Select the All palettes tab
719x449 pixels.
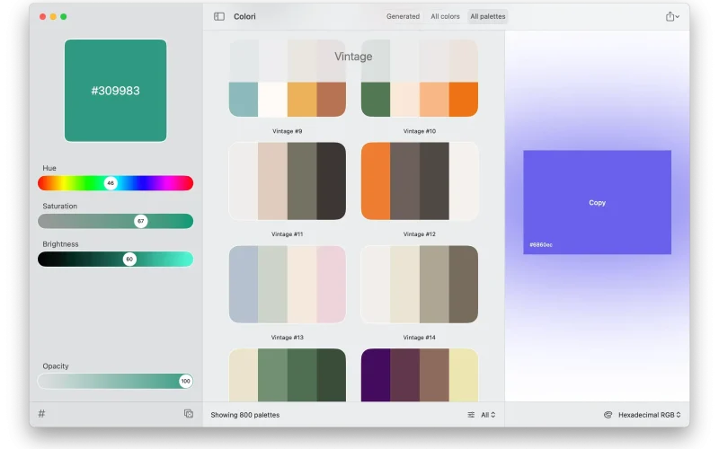[487, 16]
